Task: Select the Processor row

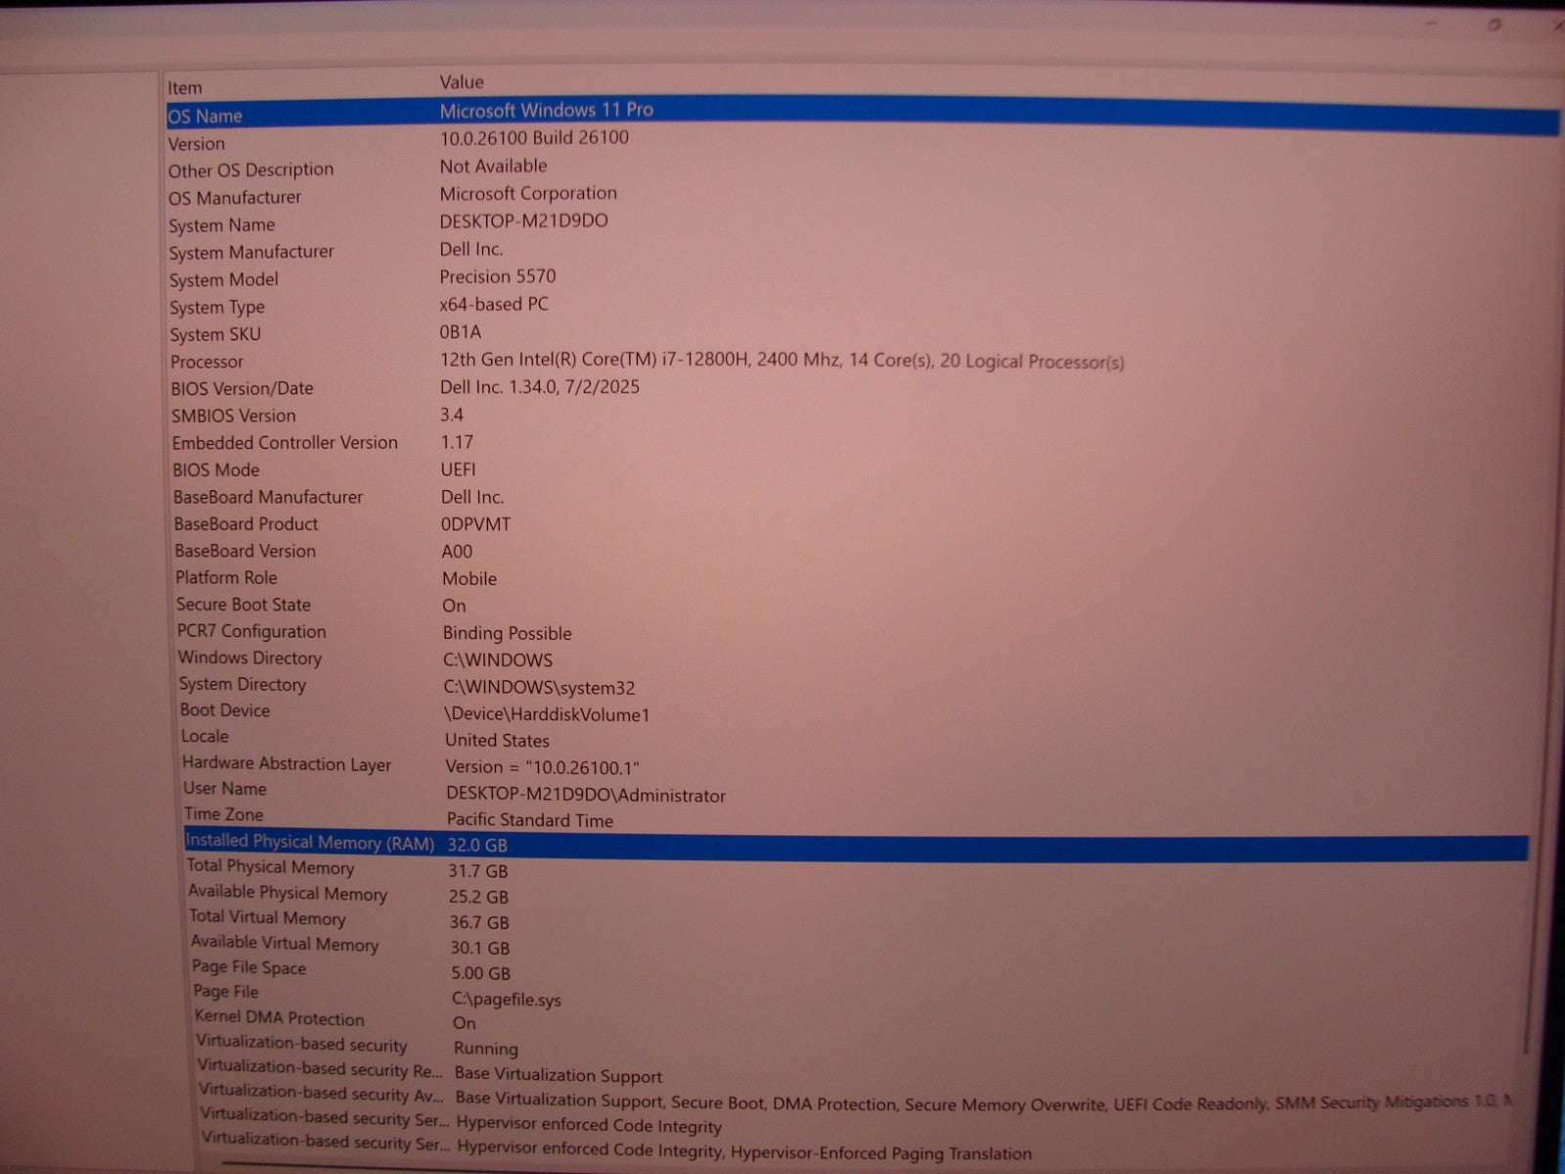Action: point(206,362)
